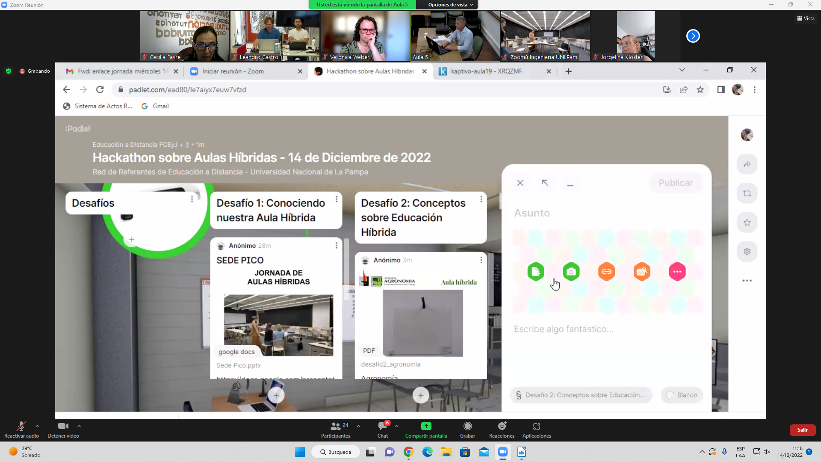Screen dimensions: 821x462
Task: Switch to 'Hackathon sobre Aulas Híbridas' tab
Action: tap(370, 71)
